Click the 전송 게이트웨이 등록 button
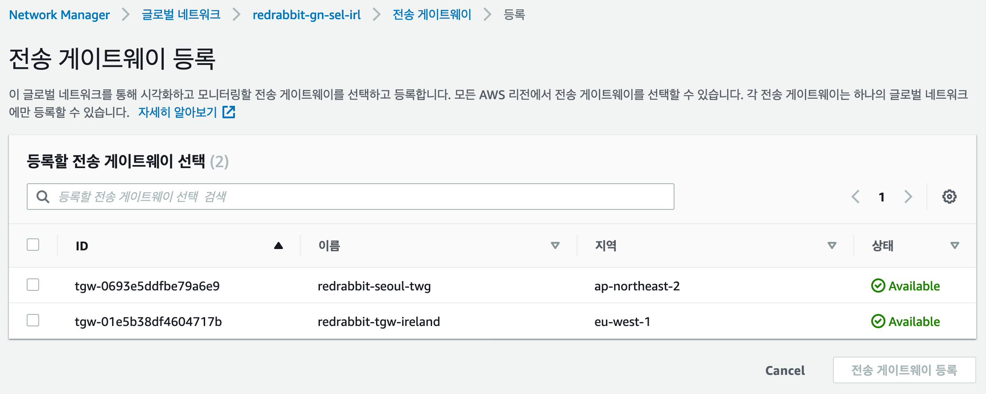The image size is (986, 394). [904, 370]
